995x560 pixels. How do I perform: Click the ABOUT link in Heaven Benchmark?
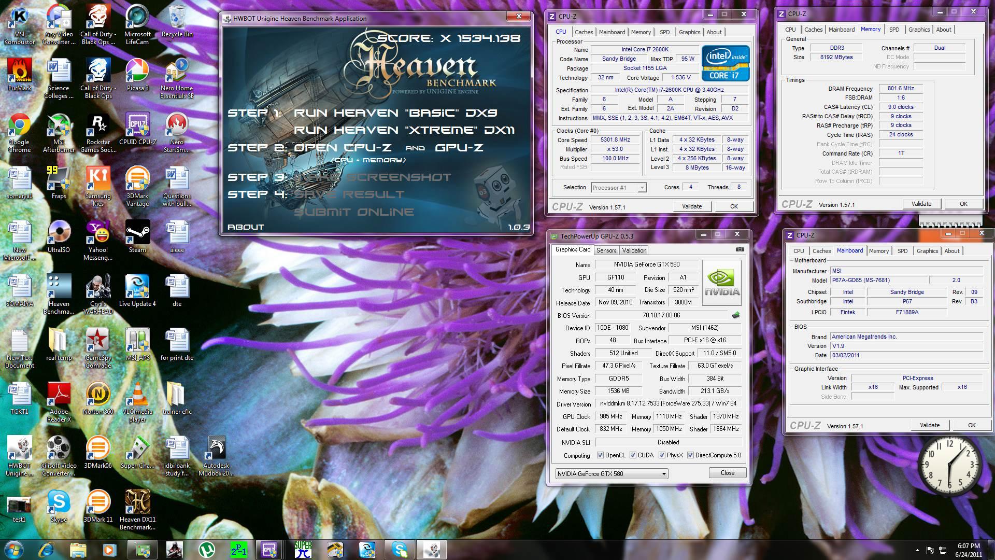(x=246, y=227)
